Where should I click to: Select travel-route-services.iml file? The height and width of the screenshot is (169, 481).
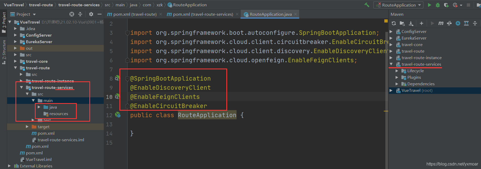pyautogui.click(x=61, y=140)
